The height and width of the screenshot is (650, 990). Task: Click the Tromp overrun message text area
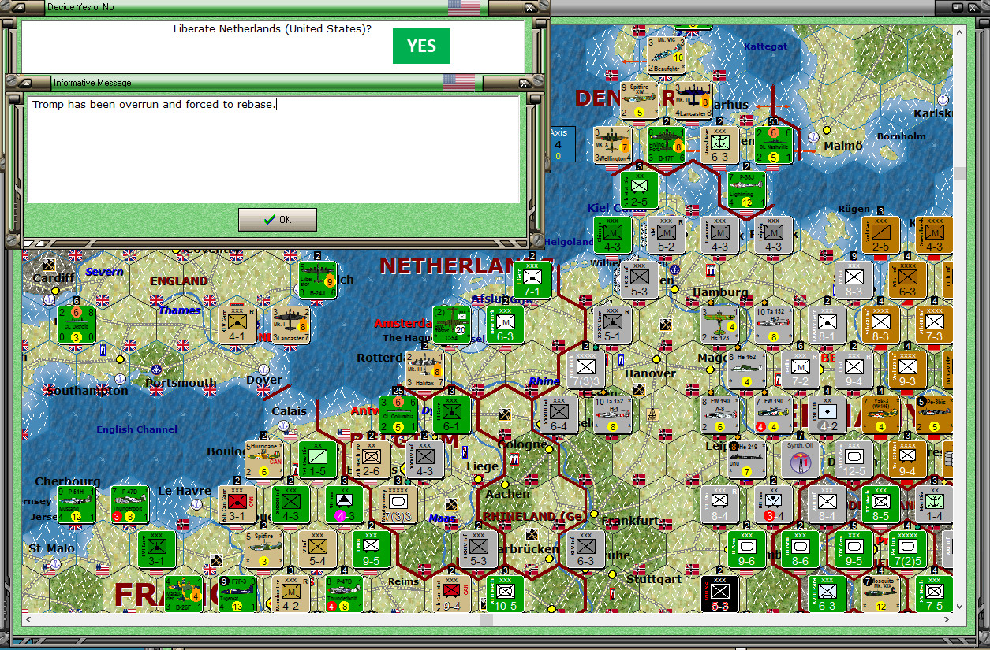pyautogui.click(x=274, y=149)
